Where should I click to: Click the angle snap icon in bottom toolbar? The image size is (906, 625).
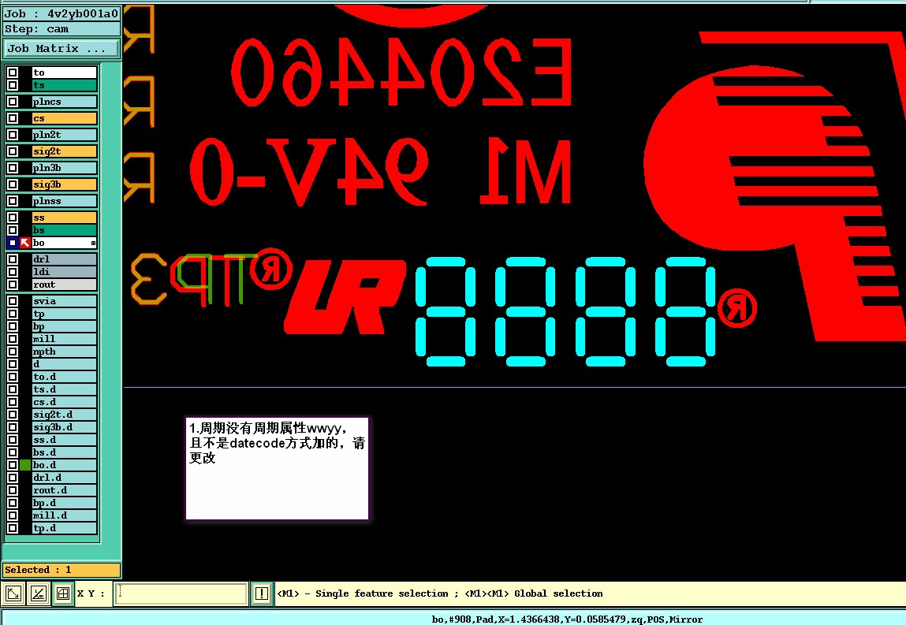(38, 593)
